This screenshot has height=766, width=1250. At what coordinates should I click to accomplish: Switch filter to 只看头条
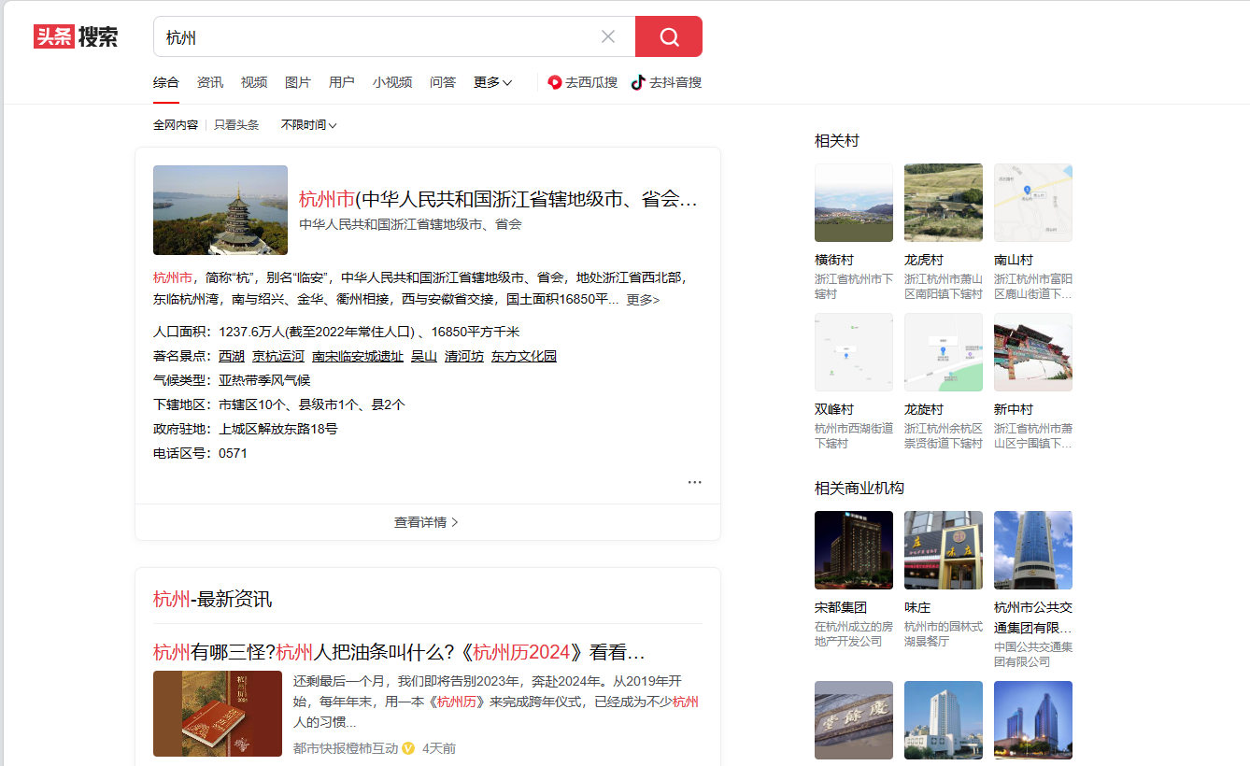[x=236, y=125]
